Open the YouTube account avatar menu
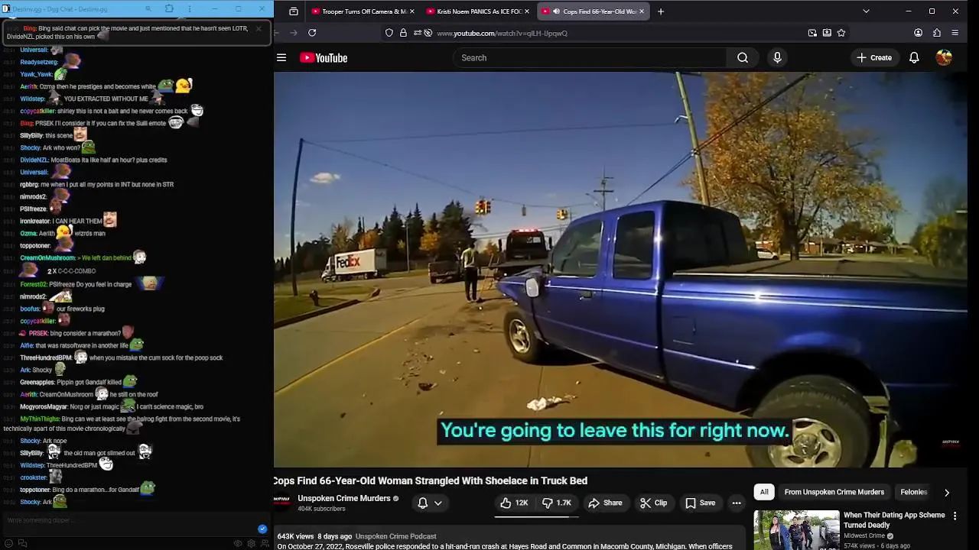This screenshot has width=979, height=550. (944, 58)
